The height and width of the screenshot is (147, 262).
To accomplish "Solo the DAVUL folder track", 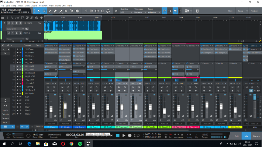I will click(x=12, y=33).
